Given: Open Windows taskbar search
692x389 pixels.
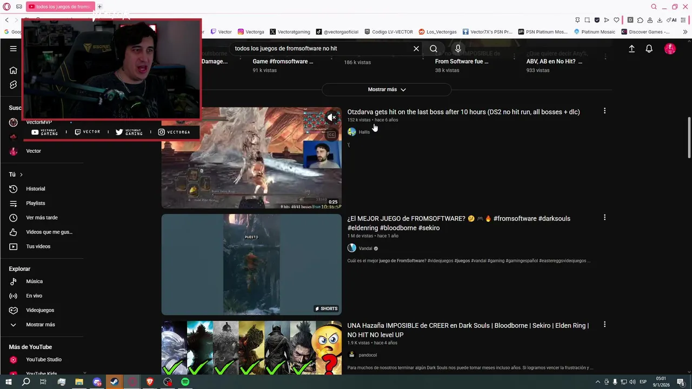Looking at the screenshot, I should tap(26, 382).
